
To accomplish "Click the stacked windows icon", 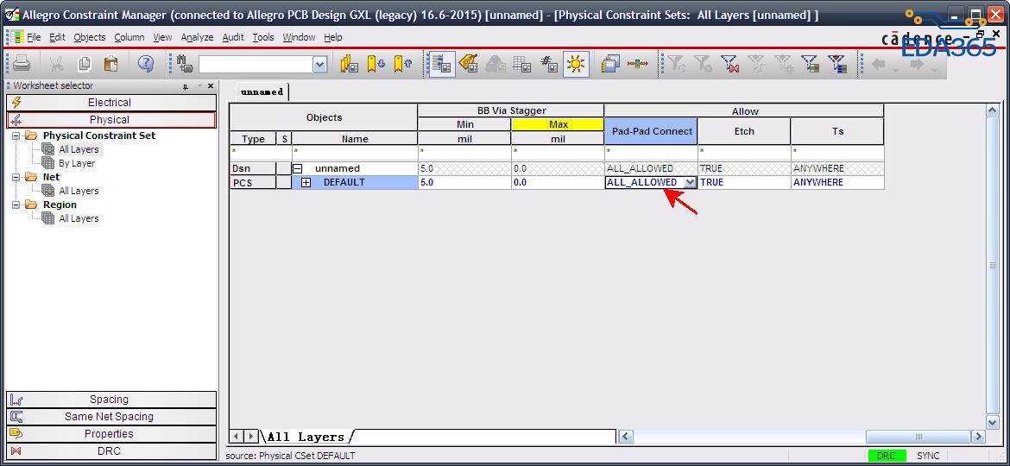I will coord(610,64).
